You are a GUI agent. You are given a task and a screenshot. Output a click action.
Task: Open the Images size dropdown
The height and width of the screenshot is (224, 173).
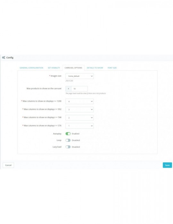pos(79,76)
